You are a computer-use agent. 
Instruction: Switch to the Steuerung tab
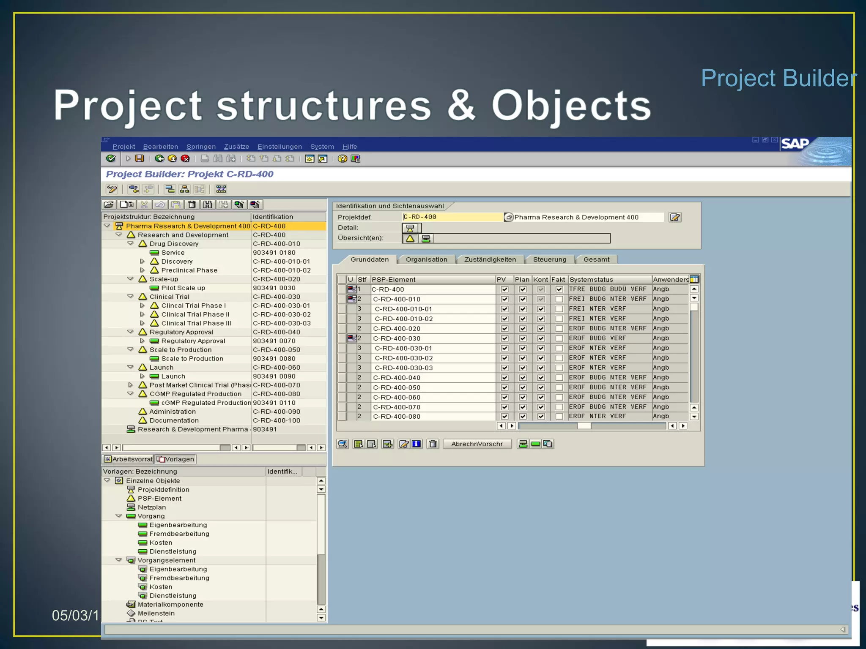[x=550, y=259]
